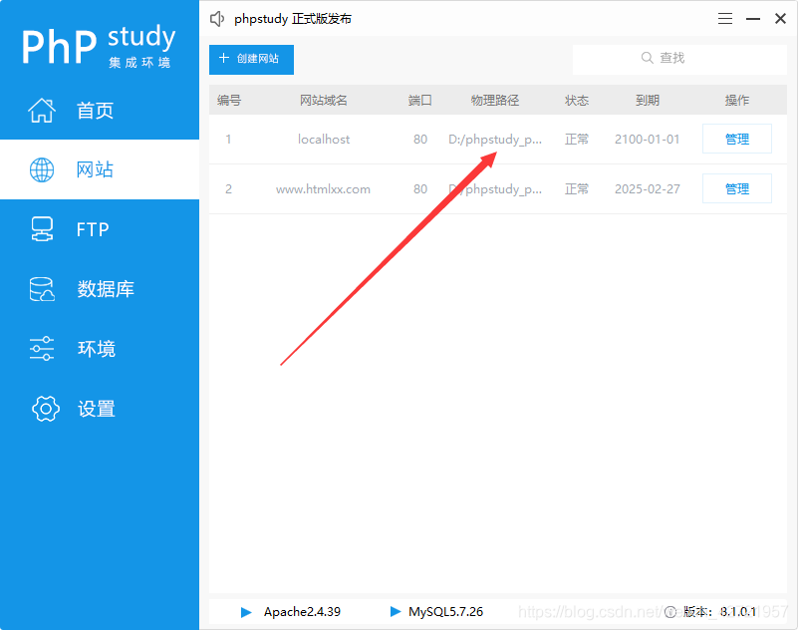The image size is (798, 630).
Task: Click the 2100-01-01 expiry date
Action: coord(647,139)
